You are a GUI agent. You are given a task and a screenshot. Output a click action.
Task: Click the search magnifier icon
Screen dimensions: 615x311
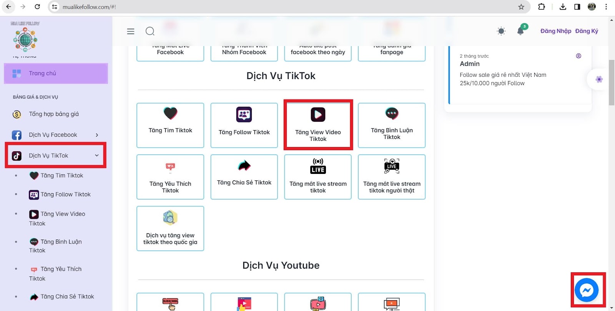point(150,31)
